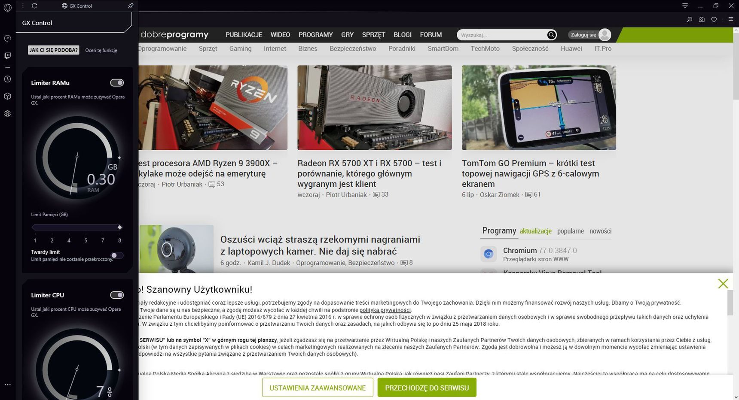
Task: Select SmartDom category link
Action: [x=443, y=48]
